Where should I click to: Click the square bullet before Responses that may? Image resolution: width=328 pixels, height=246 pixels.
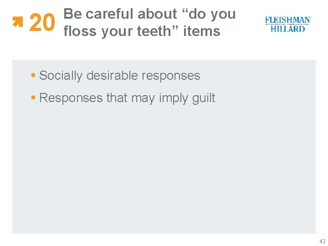pyautogui.click(x=34, y=97)
